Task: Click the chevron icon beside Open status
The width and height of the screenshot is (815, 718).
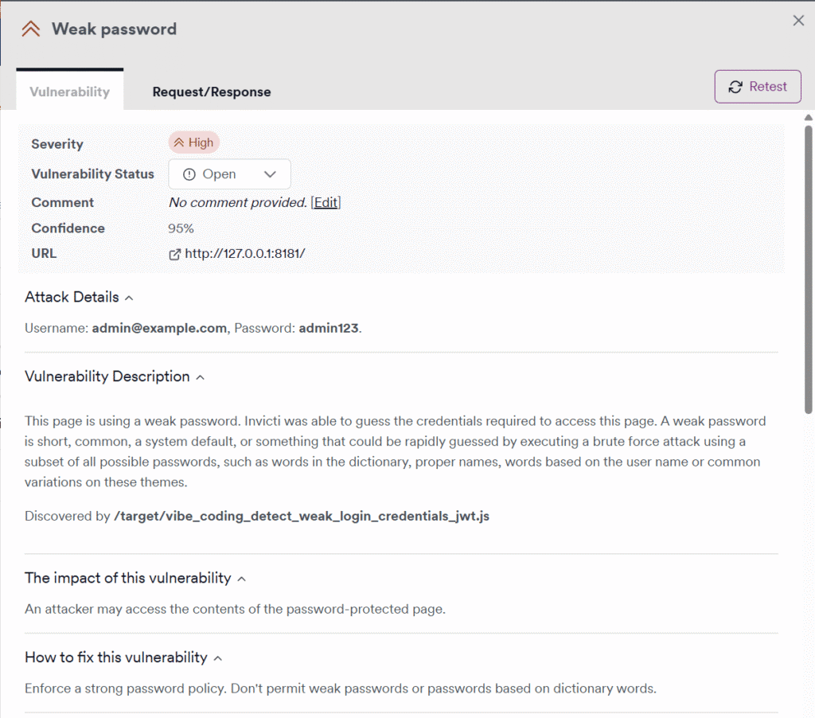Action: click(x=271, y=174)
